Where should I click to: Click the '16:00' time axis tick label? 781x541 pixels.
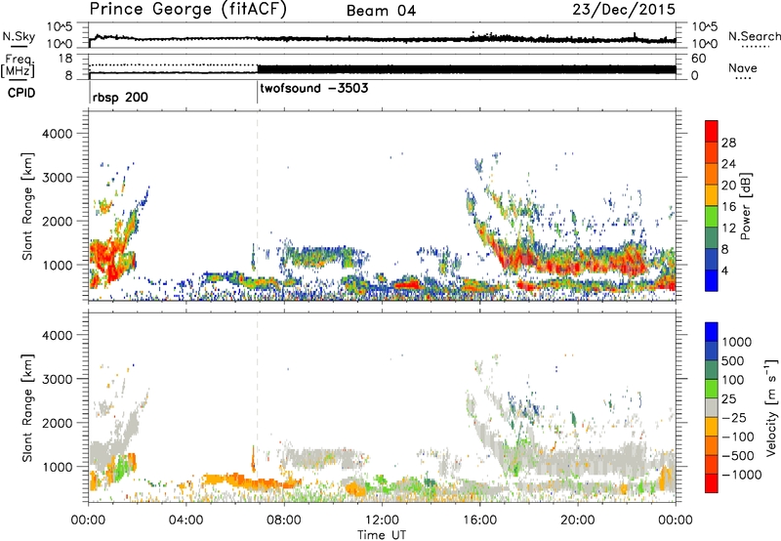click(479, 520)
